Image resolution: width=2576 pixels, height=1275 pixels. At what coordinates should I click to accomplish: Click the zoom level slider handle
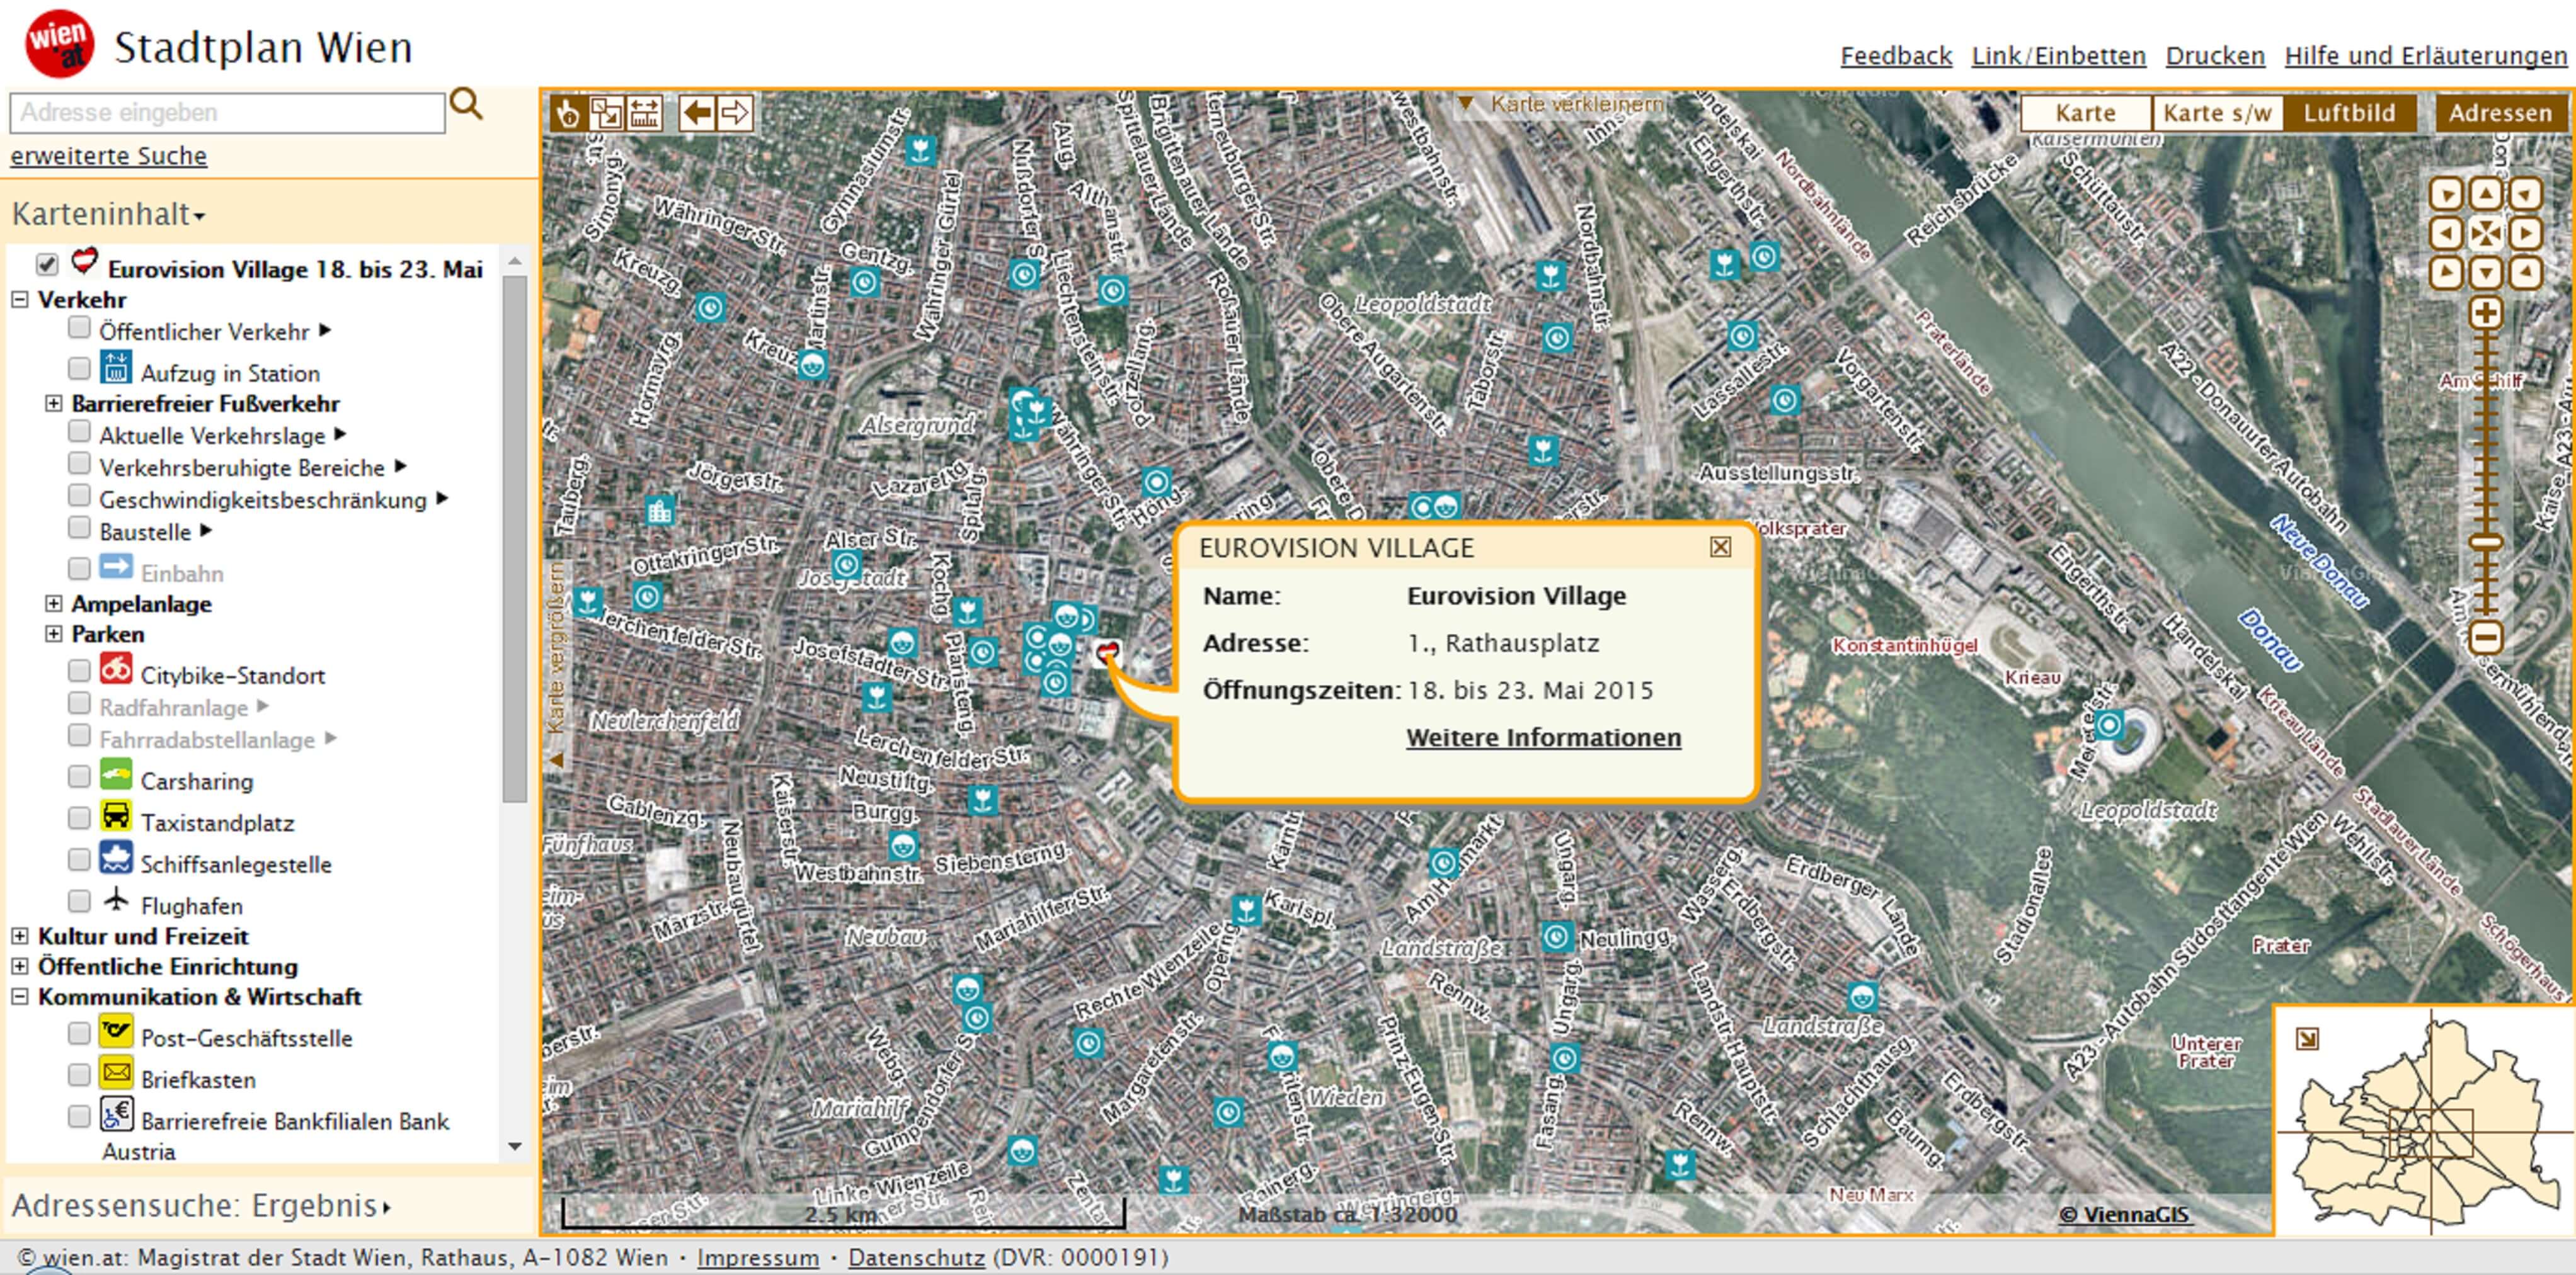click(x=2486, y=543)
